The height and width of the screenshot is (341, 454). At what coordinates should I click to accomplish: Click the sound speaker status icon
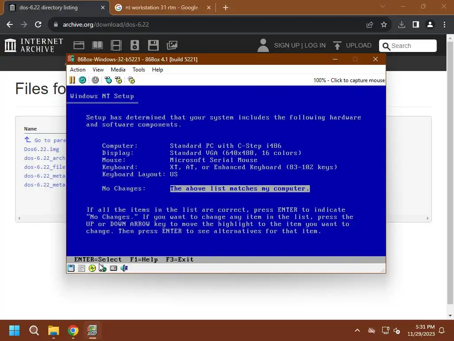(124, 268)
